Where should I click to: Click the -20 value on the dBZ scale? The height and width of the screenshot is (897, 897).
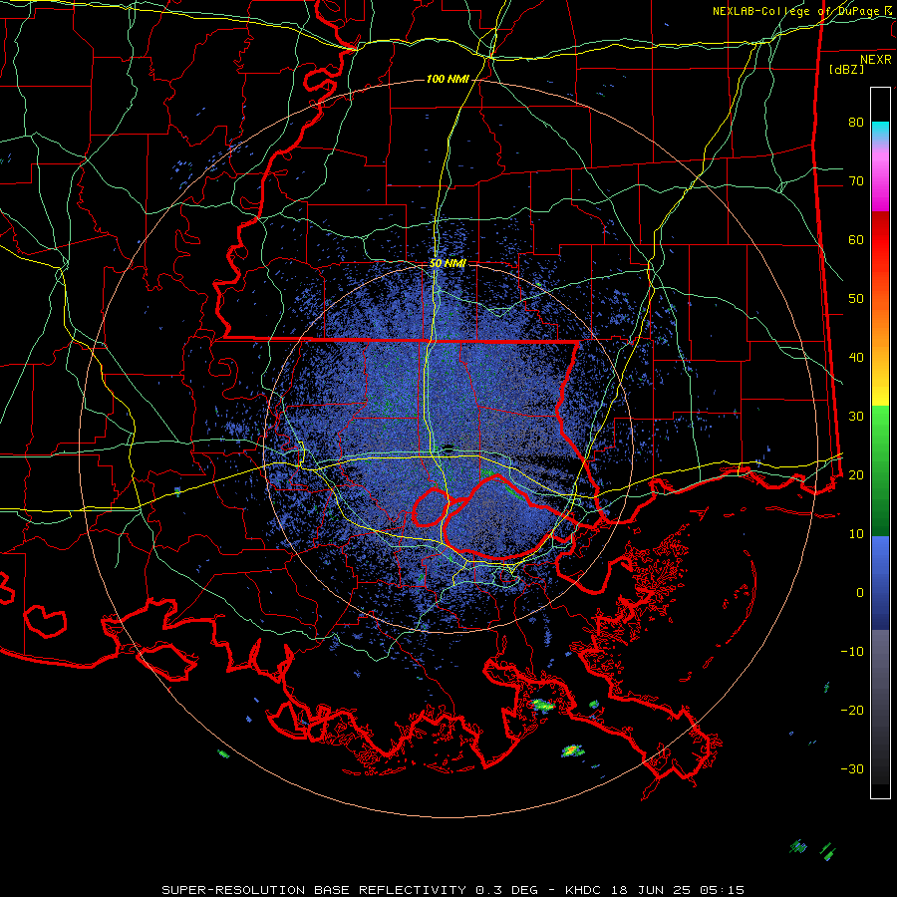coord(852,710)
